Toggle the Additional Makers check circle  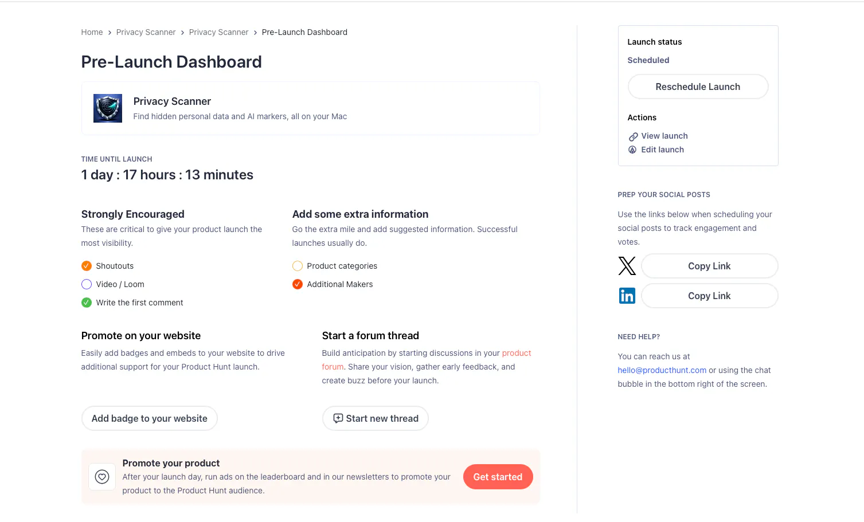tap(298, 284)
